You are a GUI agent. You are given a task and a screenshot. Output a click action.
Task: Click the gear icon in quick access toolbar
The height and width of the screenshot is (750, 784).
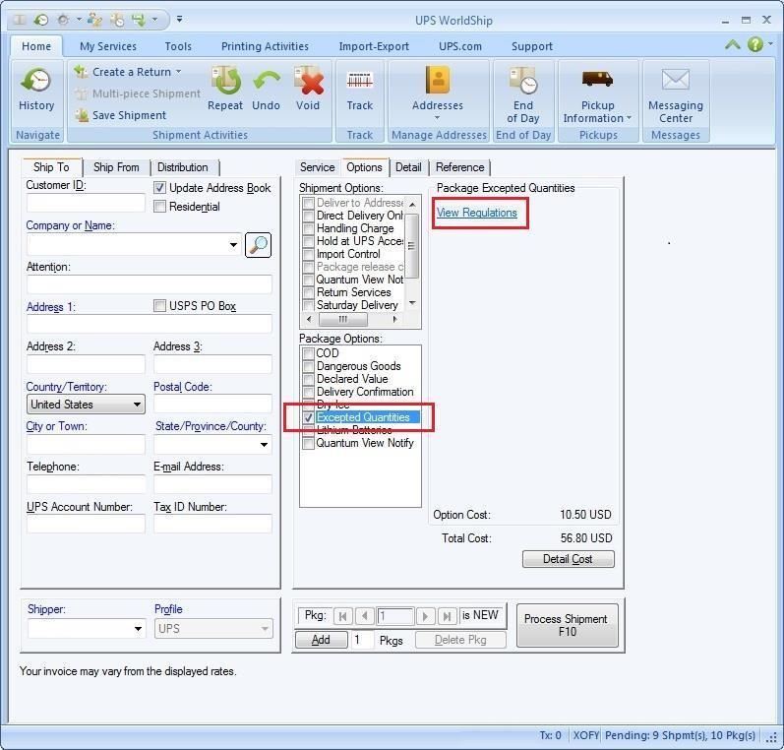click(x=64, y=20)
